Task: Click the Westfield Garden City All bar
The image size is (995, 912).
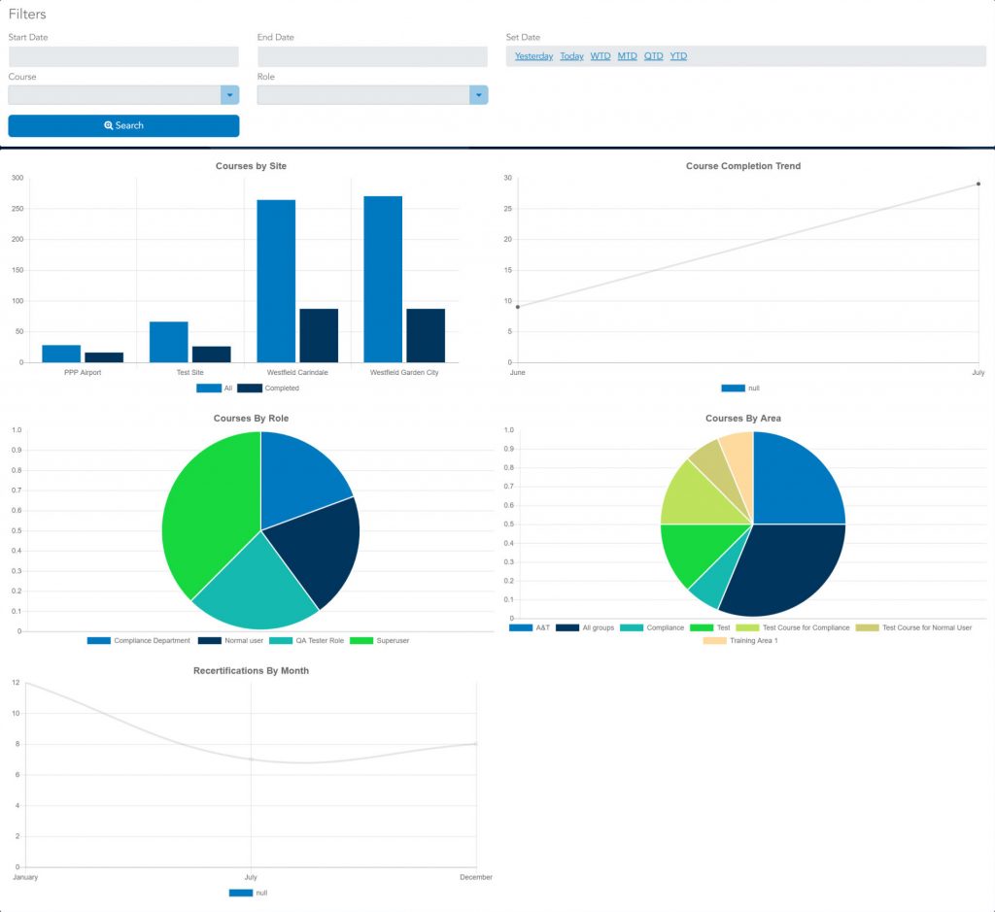Action: (x=383, y=279)
